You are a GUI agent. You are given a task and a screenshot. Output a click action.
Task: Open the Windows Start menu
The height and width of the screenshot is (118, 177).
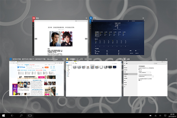tap(3, 116)
